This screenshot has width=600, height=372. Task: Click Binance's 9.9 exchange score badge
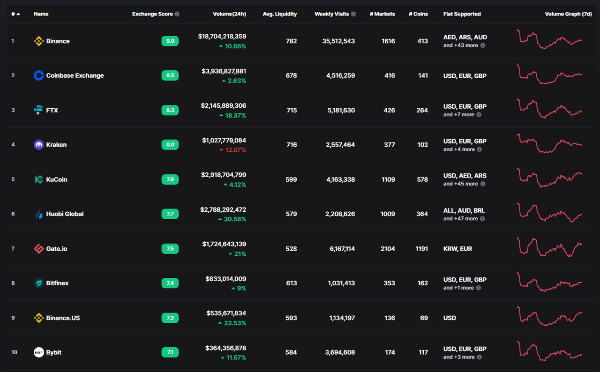click(170, 41)
